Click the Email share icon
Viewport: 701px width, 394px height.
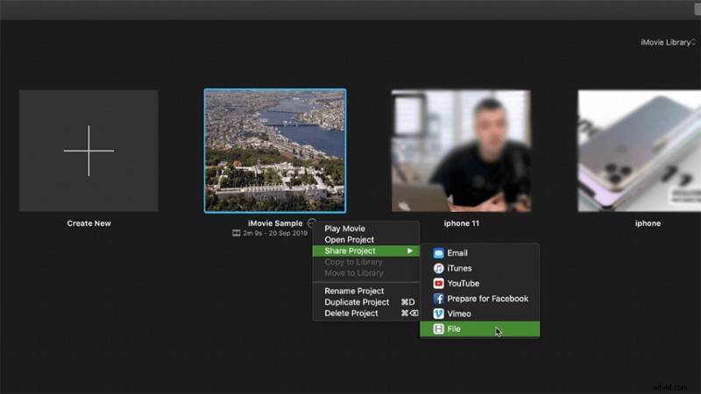click(x=438, y=253)
